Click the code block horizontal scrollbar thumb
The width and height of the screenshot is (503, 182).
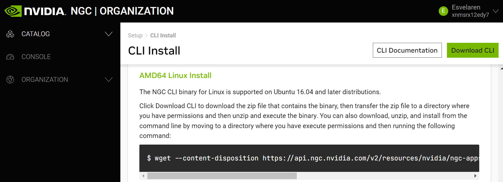[222, 176]
